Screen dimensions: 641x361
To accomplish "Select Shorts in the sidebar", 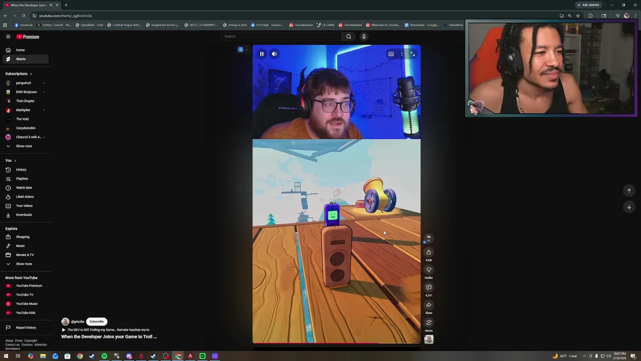I will tap(25, 59).
